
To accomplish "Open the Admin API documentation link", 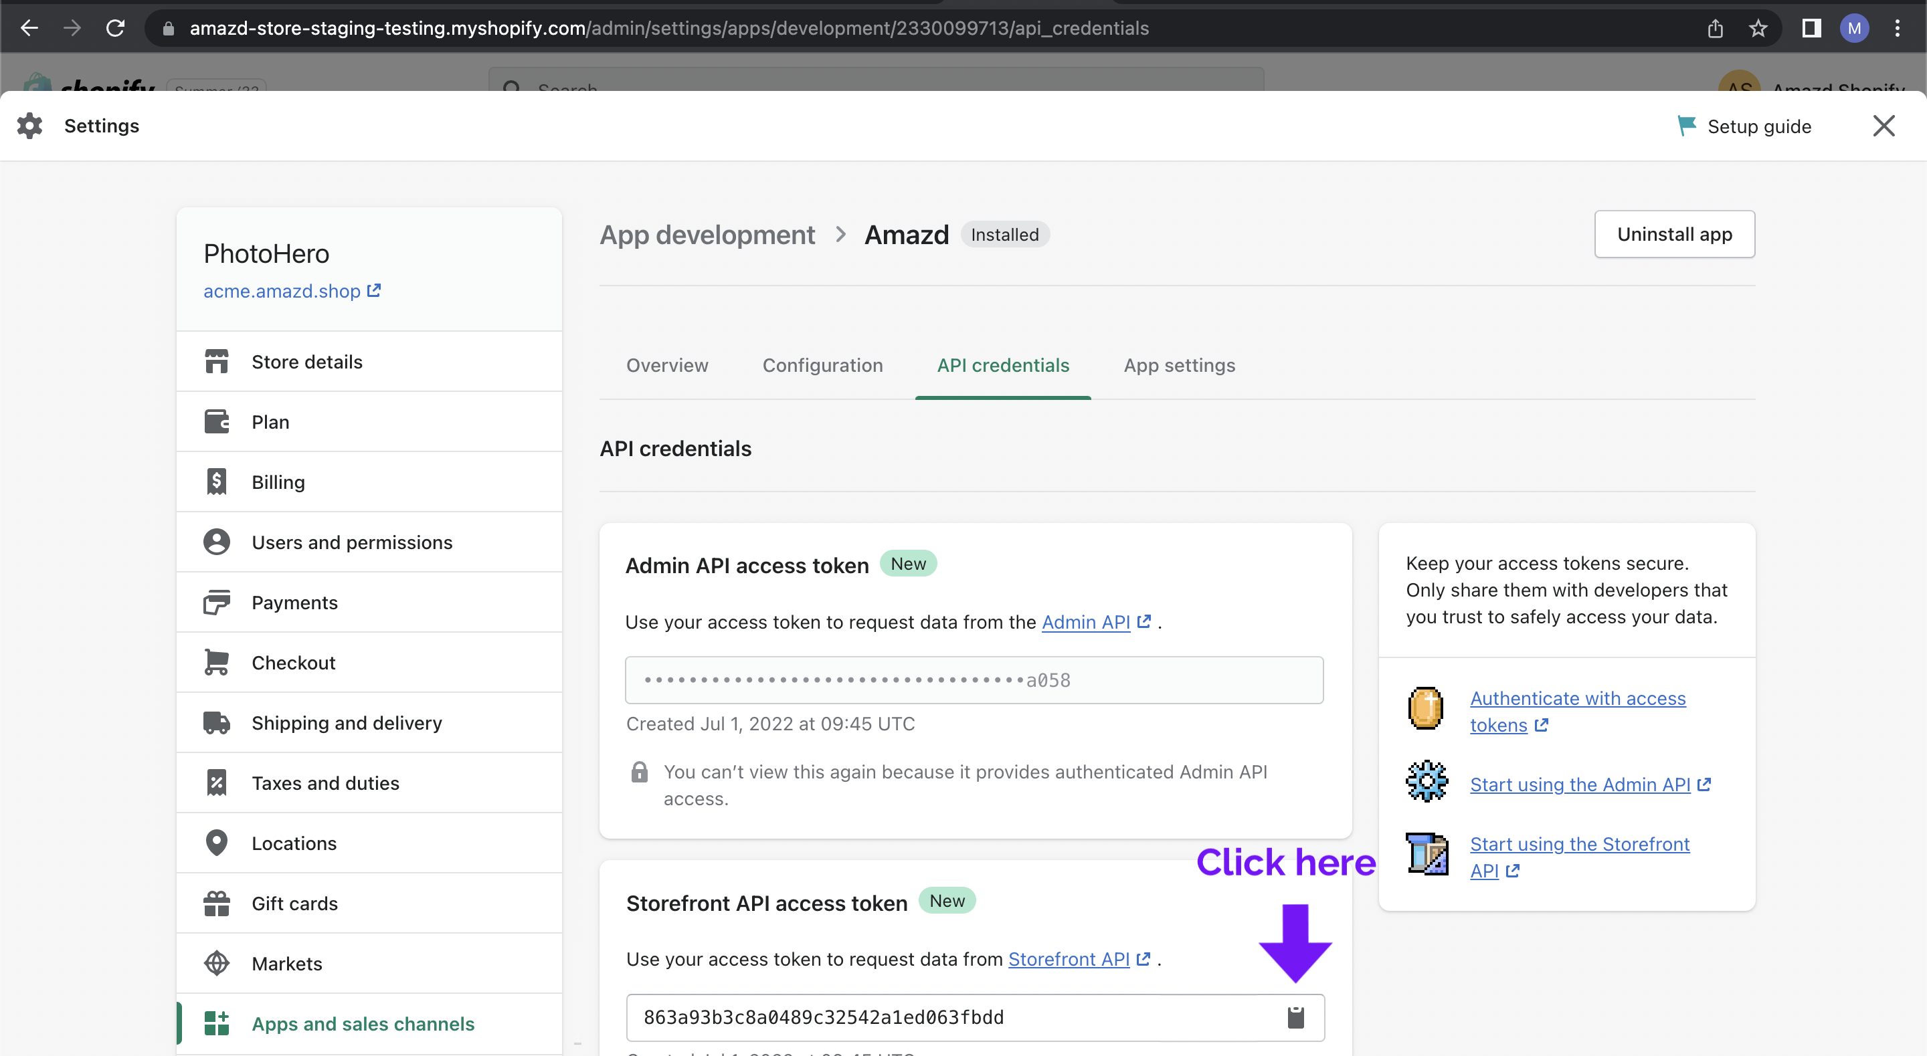I will pos(1096,621).
